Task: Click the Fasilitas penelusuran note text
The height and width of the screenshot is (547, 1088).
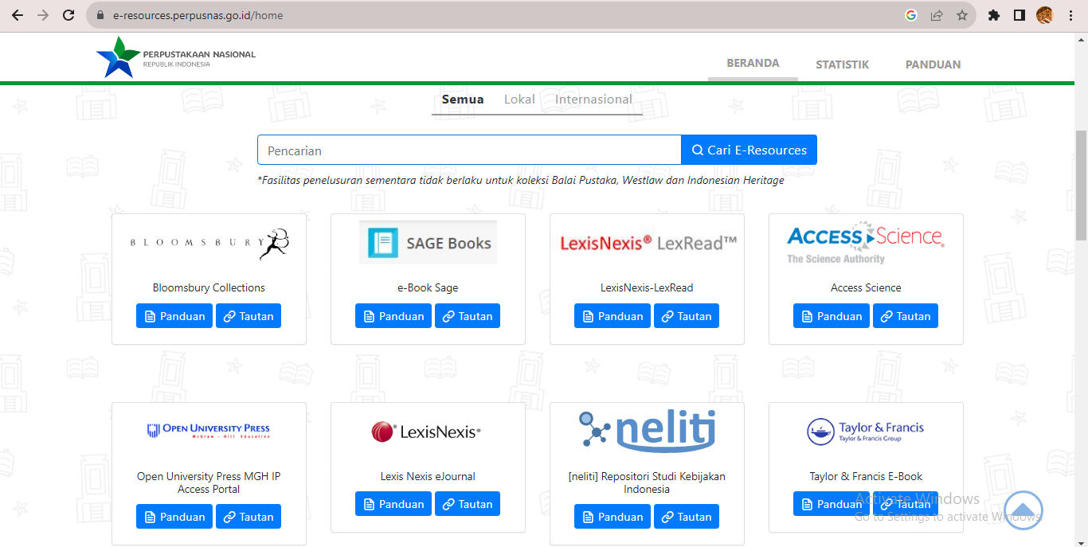Action: (x=521, y=181)
